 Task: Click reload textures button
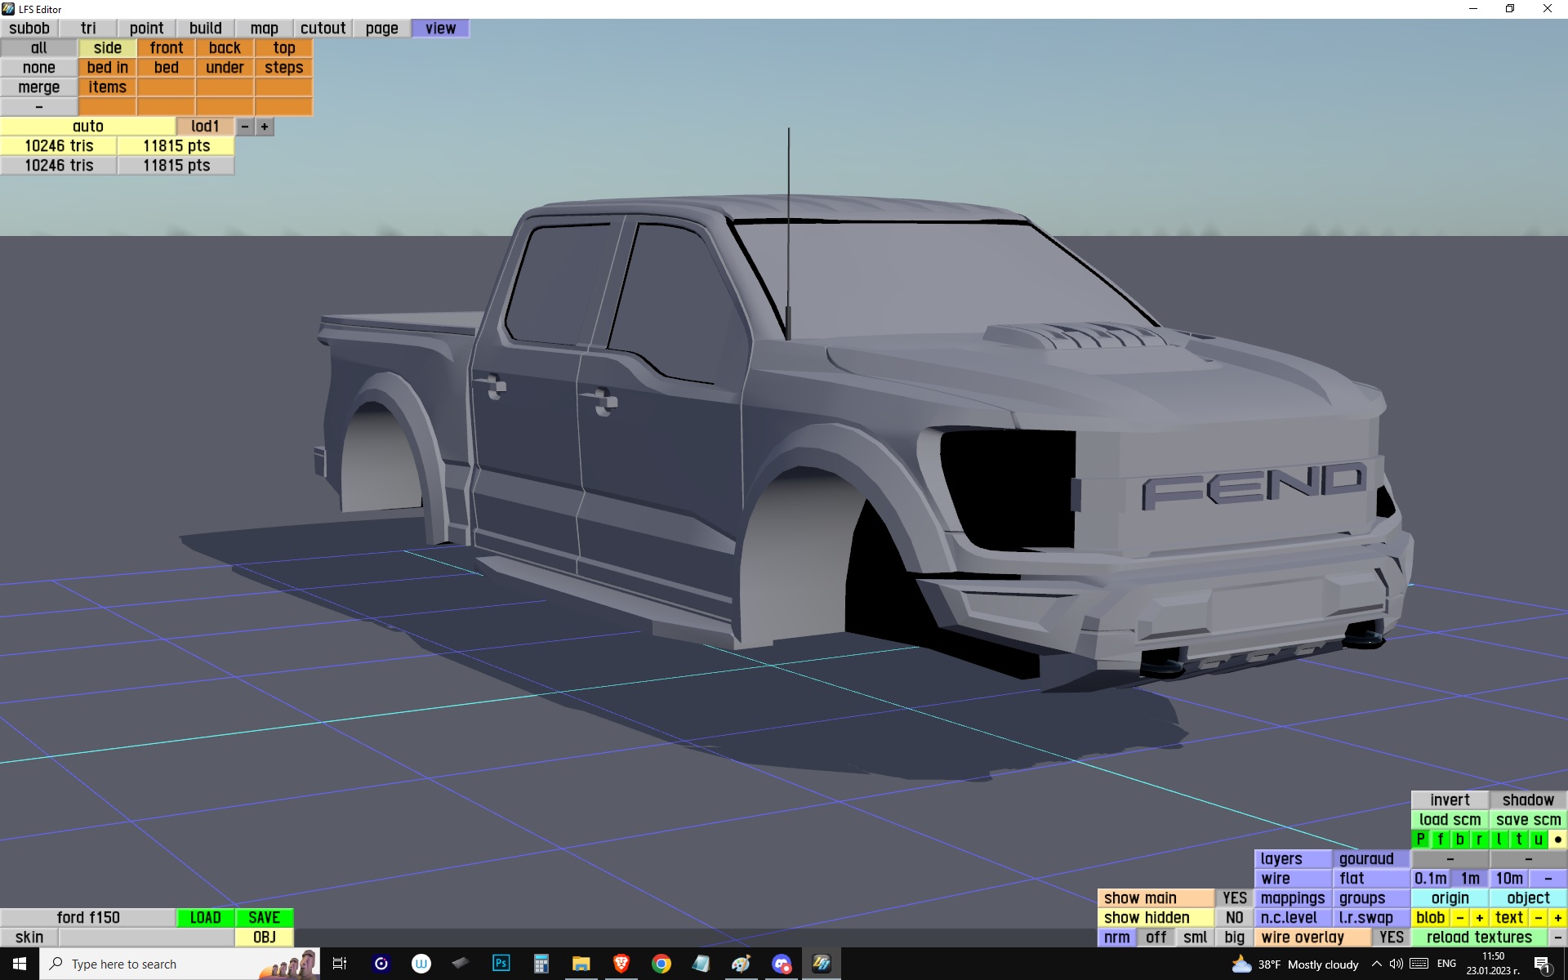point(1479,937)
